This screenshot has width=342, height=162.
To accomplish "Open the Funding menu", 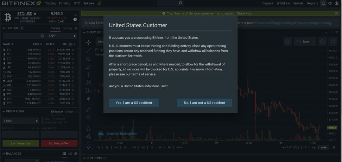I will click(65, 3).
